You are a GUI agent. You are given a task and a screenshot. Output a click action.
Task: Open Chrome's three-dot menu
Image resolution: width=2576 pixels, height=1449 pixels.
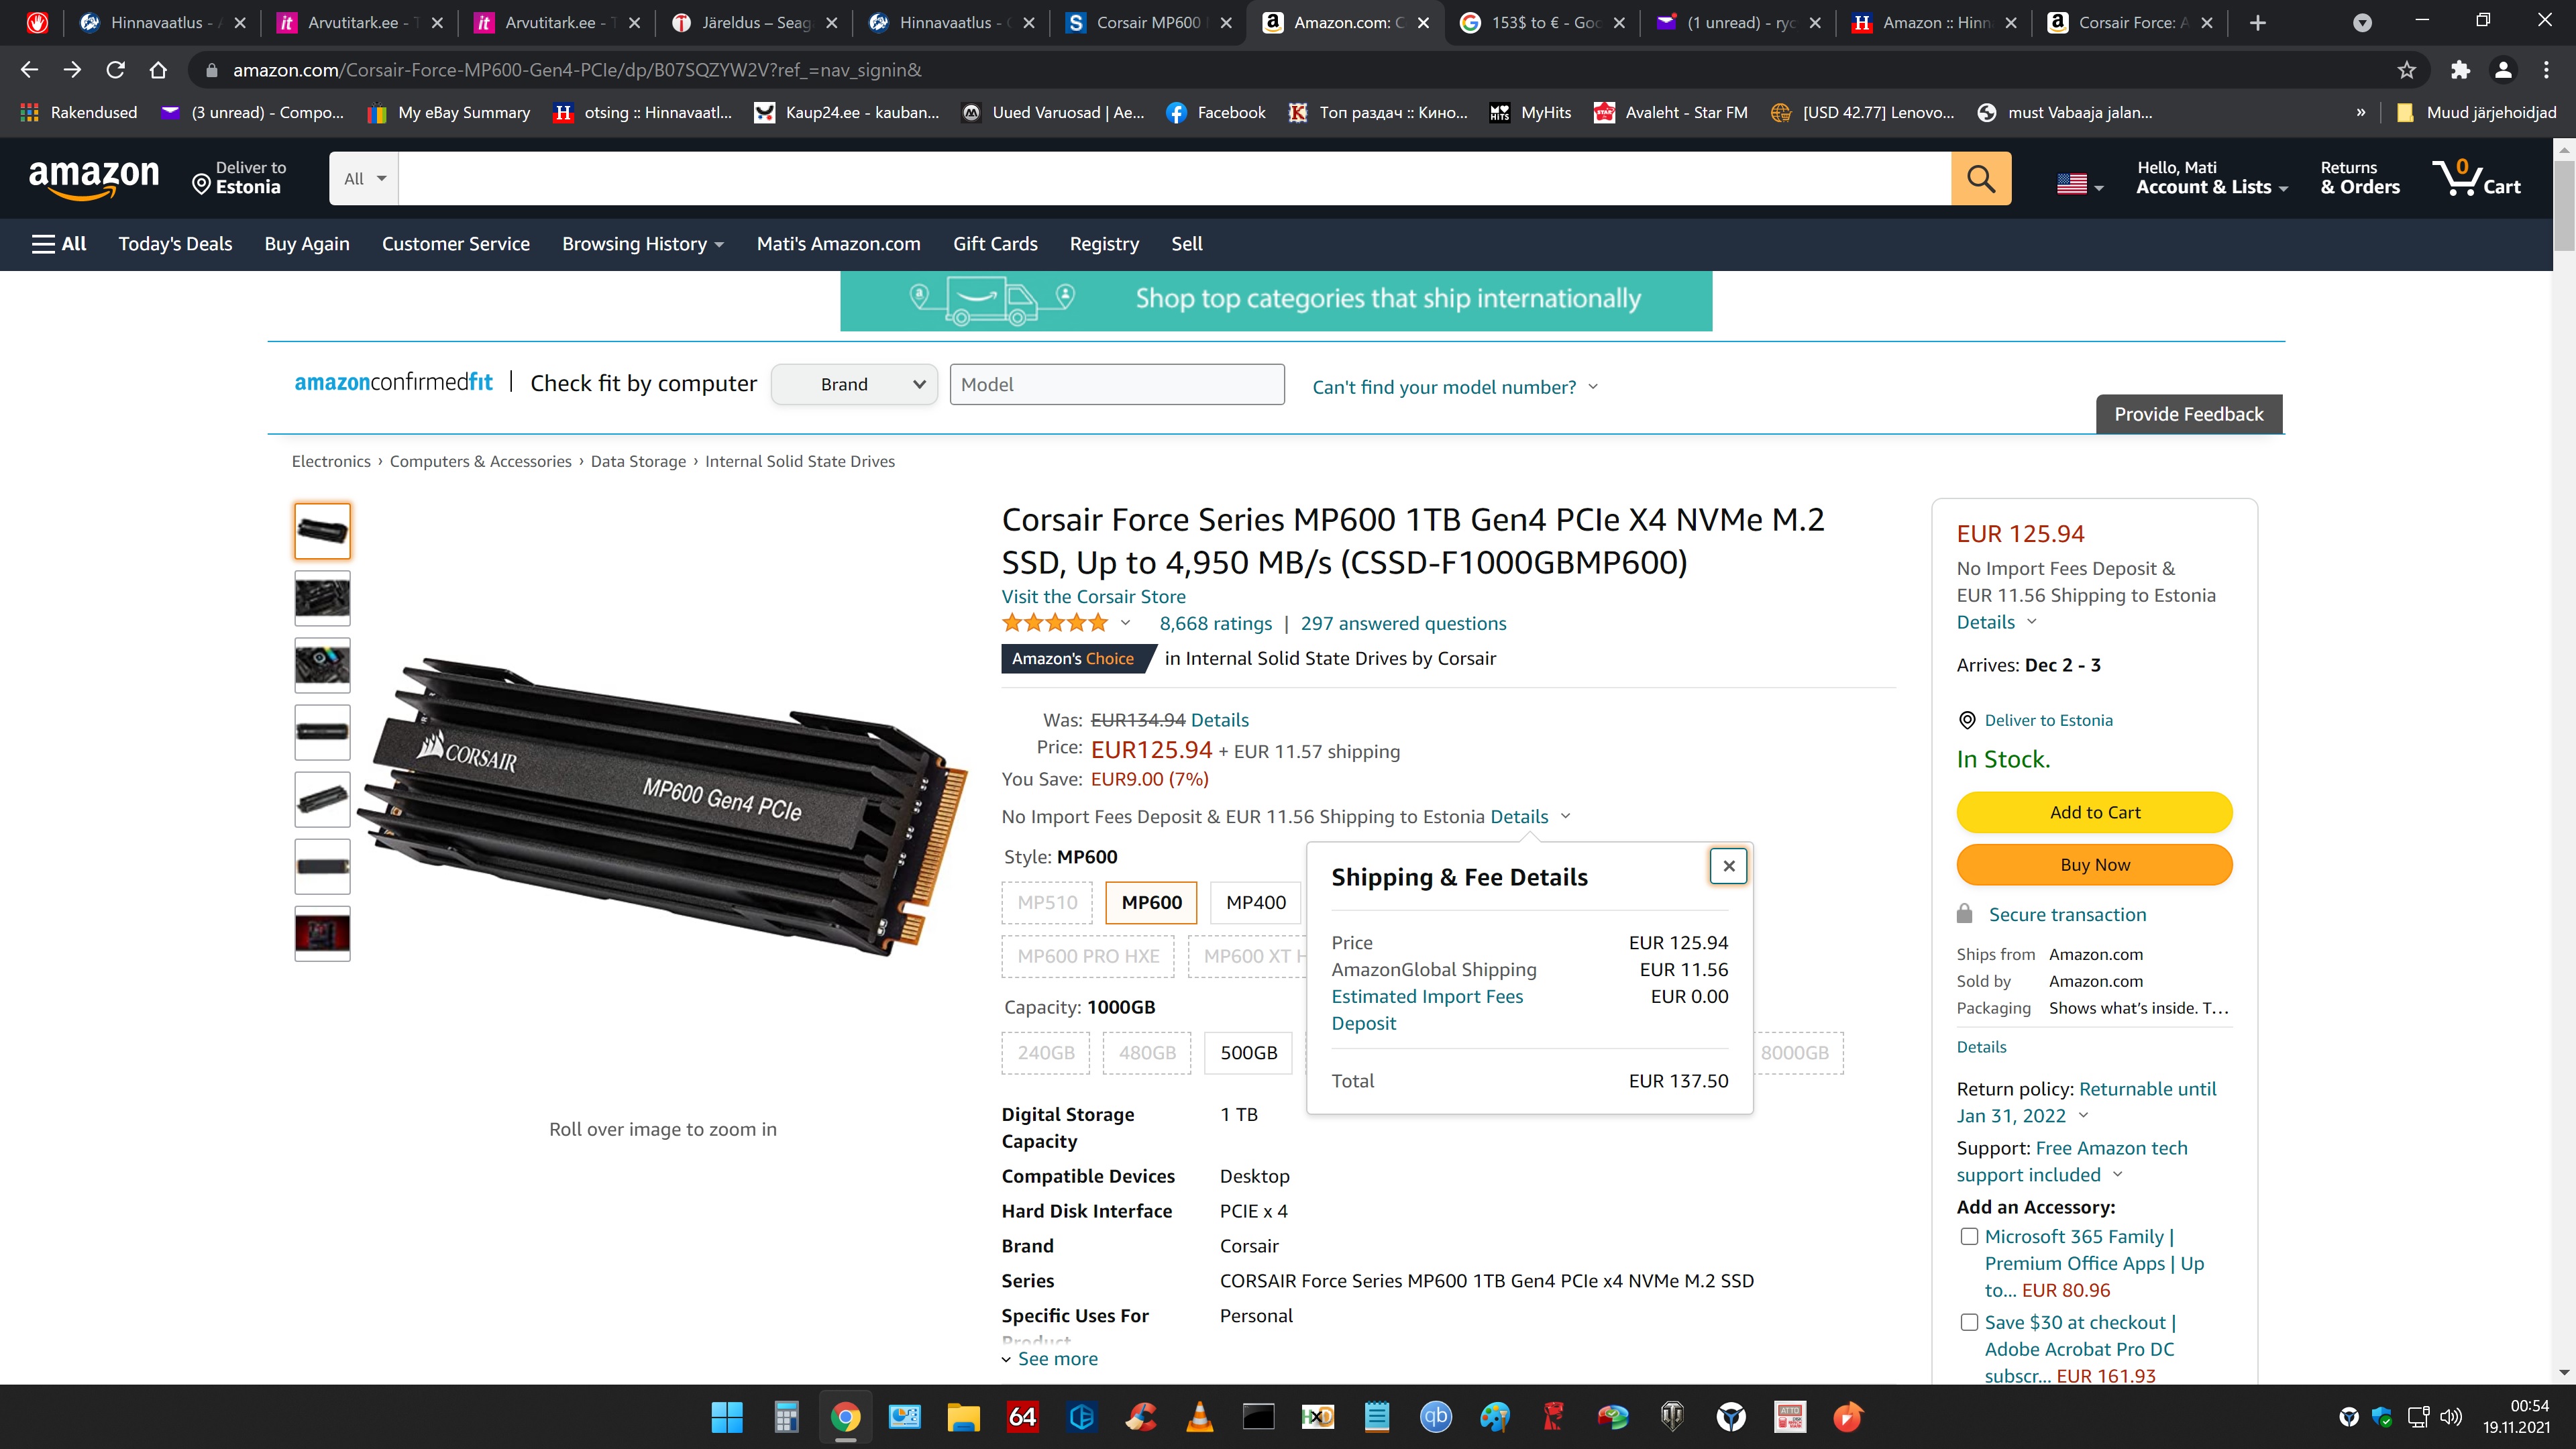2546,70
